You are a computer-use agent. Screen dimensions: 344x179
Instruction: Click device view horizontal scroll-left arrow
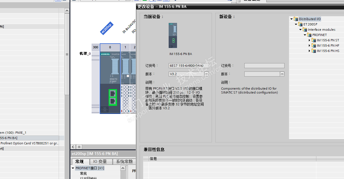click(73, 147)
